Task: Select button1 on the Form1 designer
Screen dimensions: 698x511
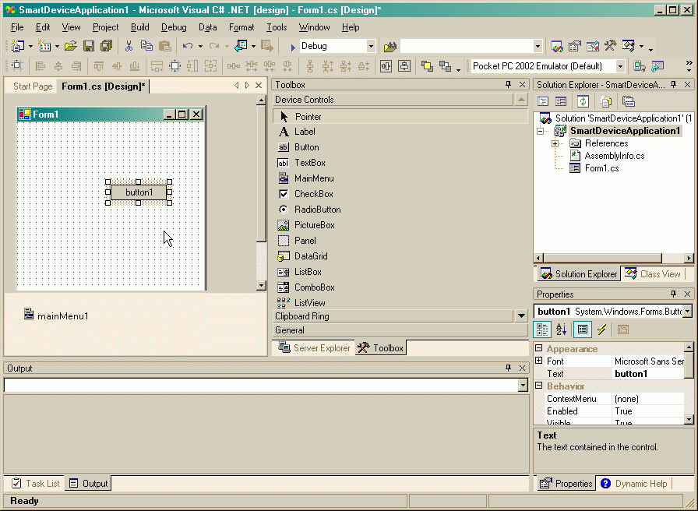Action: pyautogui.click(x=139, y=192)
